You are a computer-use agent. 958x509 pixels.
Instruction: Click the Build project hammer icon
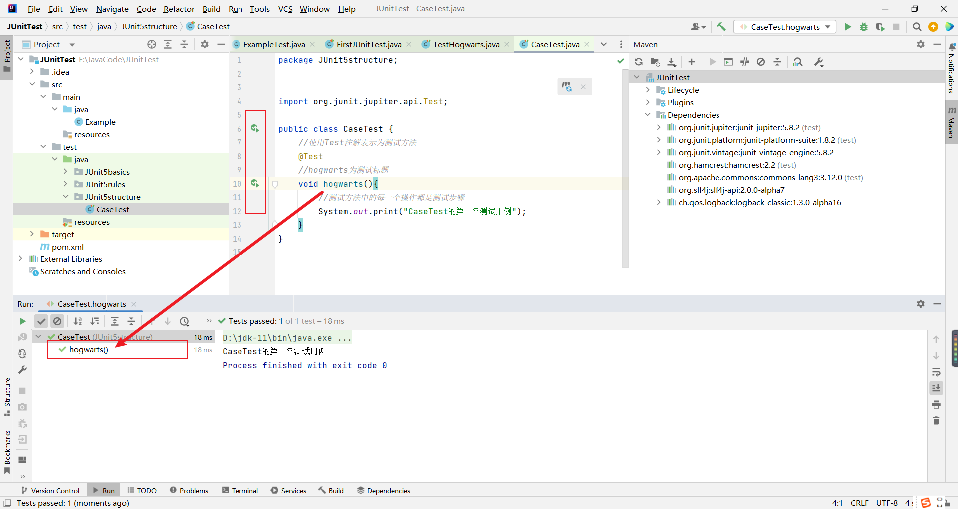(721, 27)
